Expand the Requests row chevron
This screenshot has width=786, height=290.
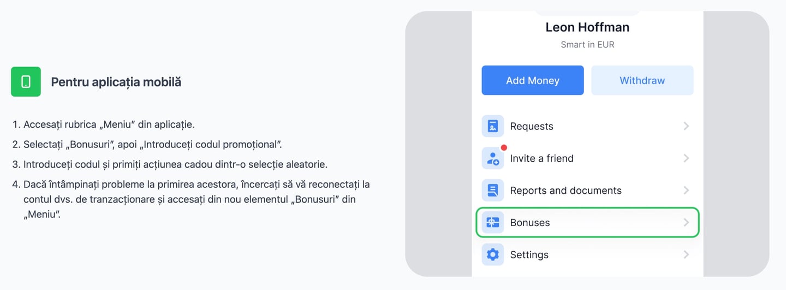tap(686, 126)
